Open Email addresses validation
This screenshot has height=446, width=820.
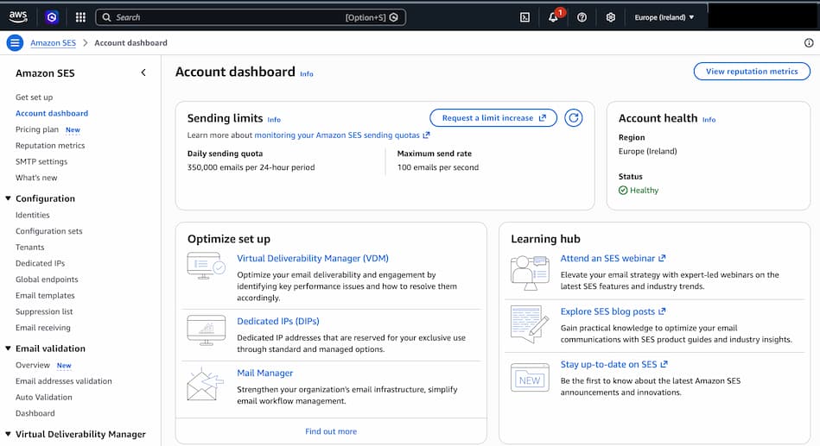tap(63, 381)
